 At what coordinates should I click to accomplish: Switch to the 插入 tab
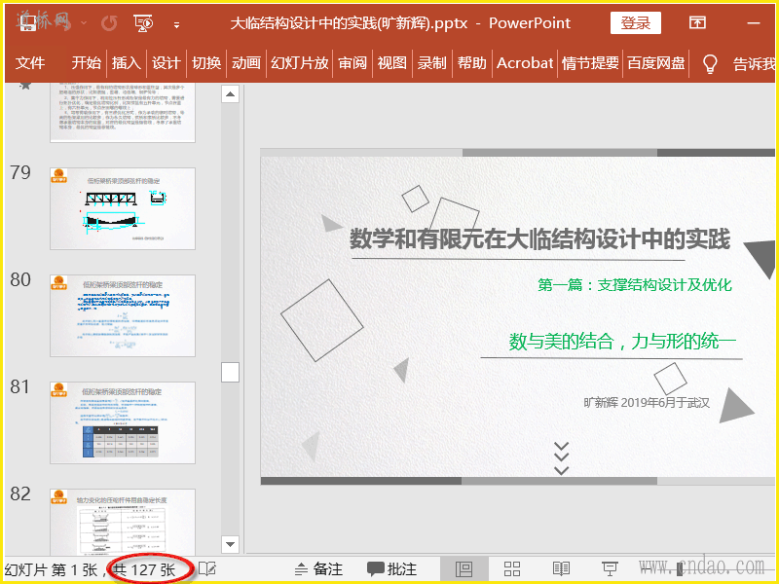(127, 63)
